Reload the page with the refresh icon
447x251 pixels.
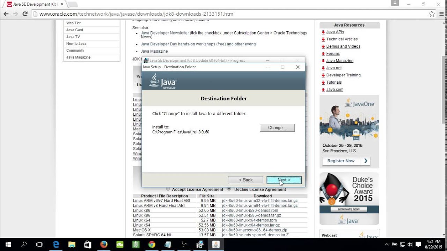25,14
